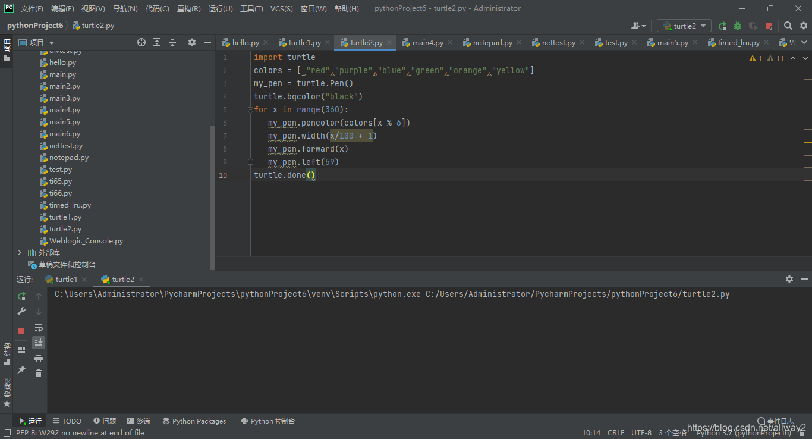
Task: Rerun icon in the Run tool window
Action: point(21,296)
